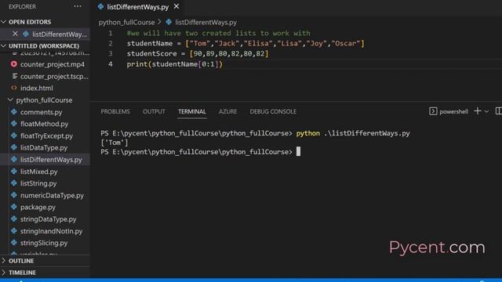Focus the terminal prompt cursor
This screenshot has height=282, width=502.
298,151
